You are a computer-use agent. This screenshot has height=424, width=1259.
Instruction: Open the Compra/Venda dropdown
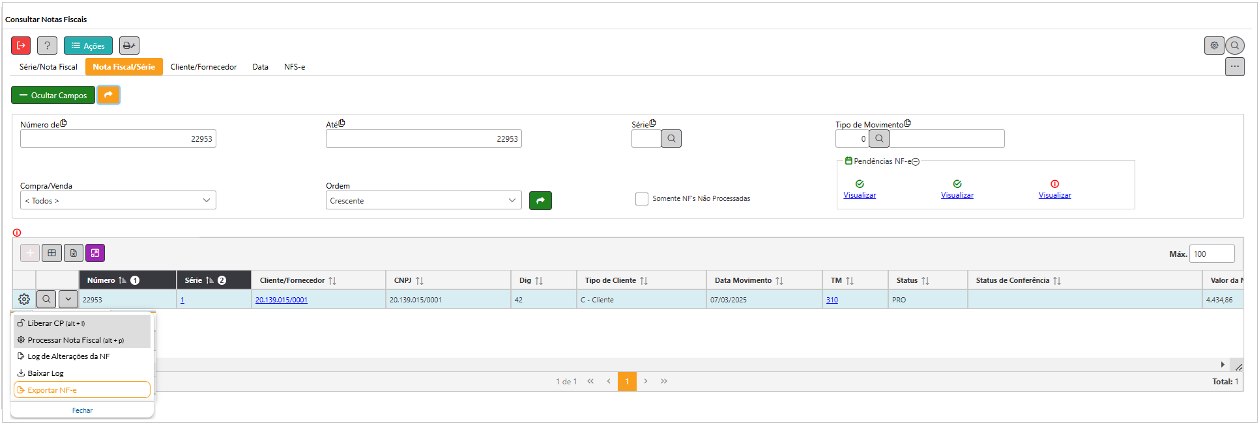coord(118,200)
